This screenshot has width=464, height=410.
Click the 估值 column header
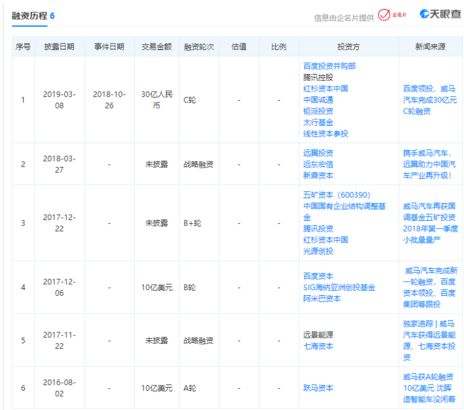coord(239,46)
